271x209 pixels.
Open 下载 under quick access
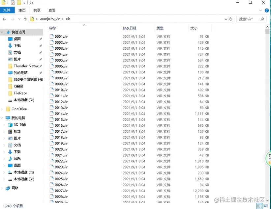tap(17, 45)
